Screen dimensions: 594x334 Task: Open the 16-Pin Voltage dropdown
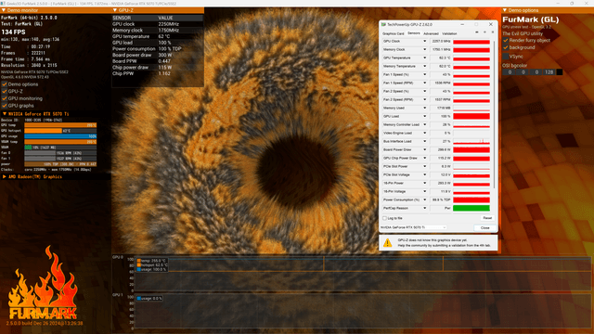click(424, 191)
